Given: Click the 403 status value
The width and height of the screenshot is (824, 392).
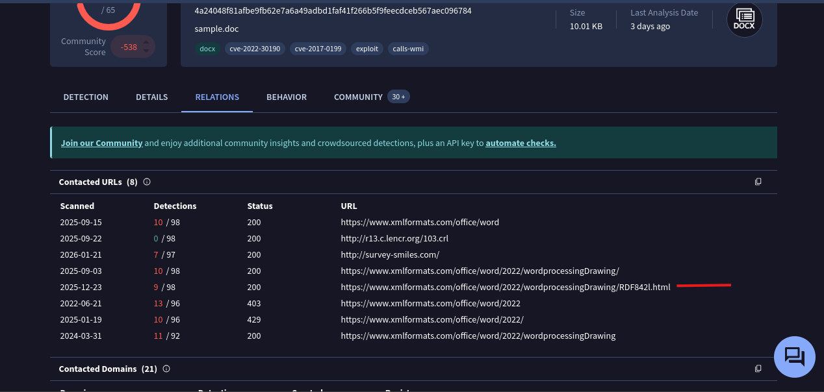Looking at the screenshot, I should point(254,303).
